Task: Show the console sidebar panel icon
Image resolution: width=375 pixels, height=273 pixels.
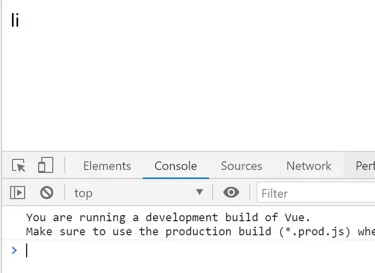Action: point(18,193)
